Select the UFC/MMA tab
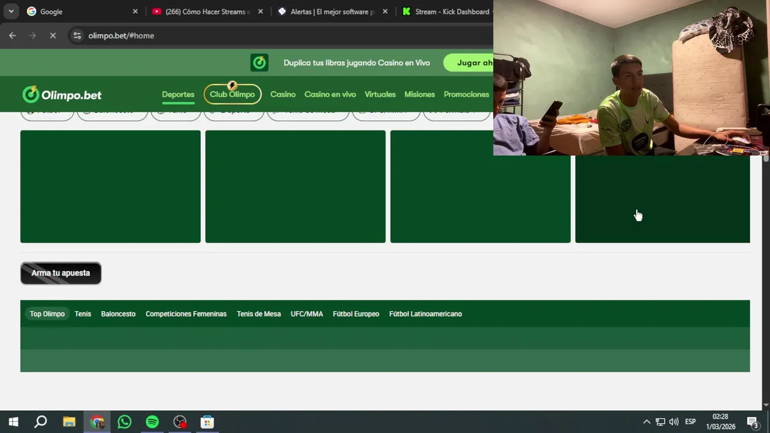This screenshot has height=433, width=770. [307, 314]
